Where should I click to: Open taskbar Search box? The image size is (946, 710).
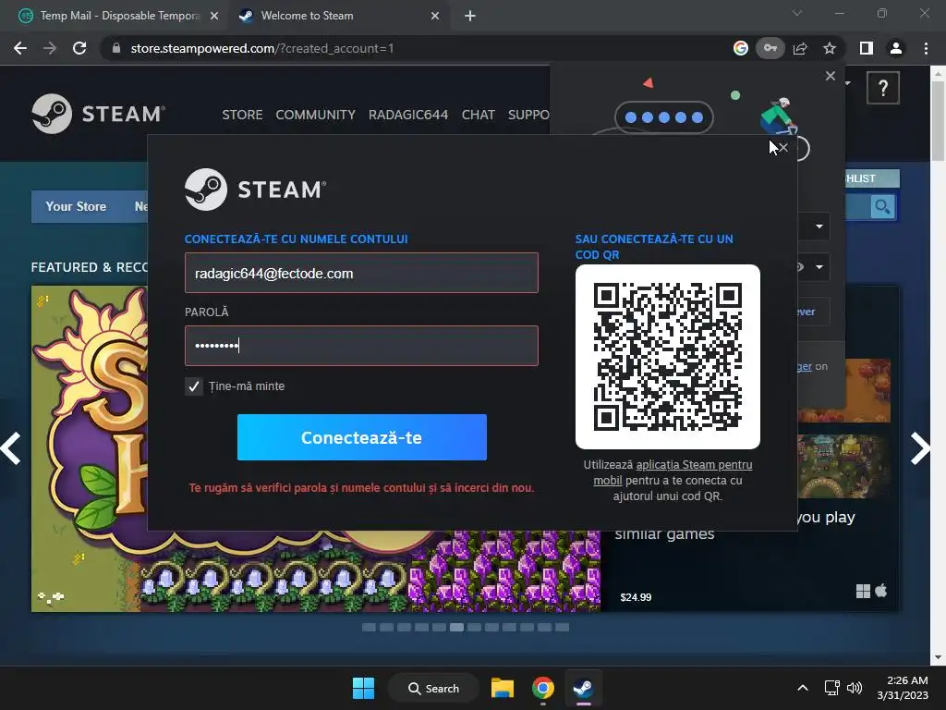click(x=434, y=688)
